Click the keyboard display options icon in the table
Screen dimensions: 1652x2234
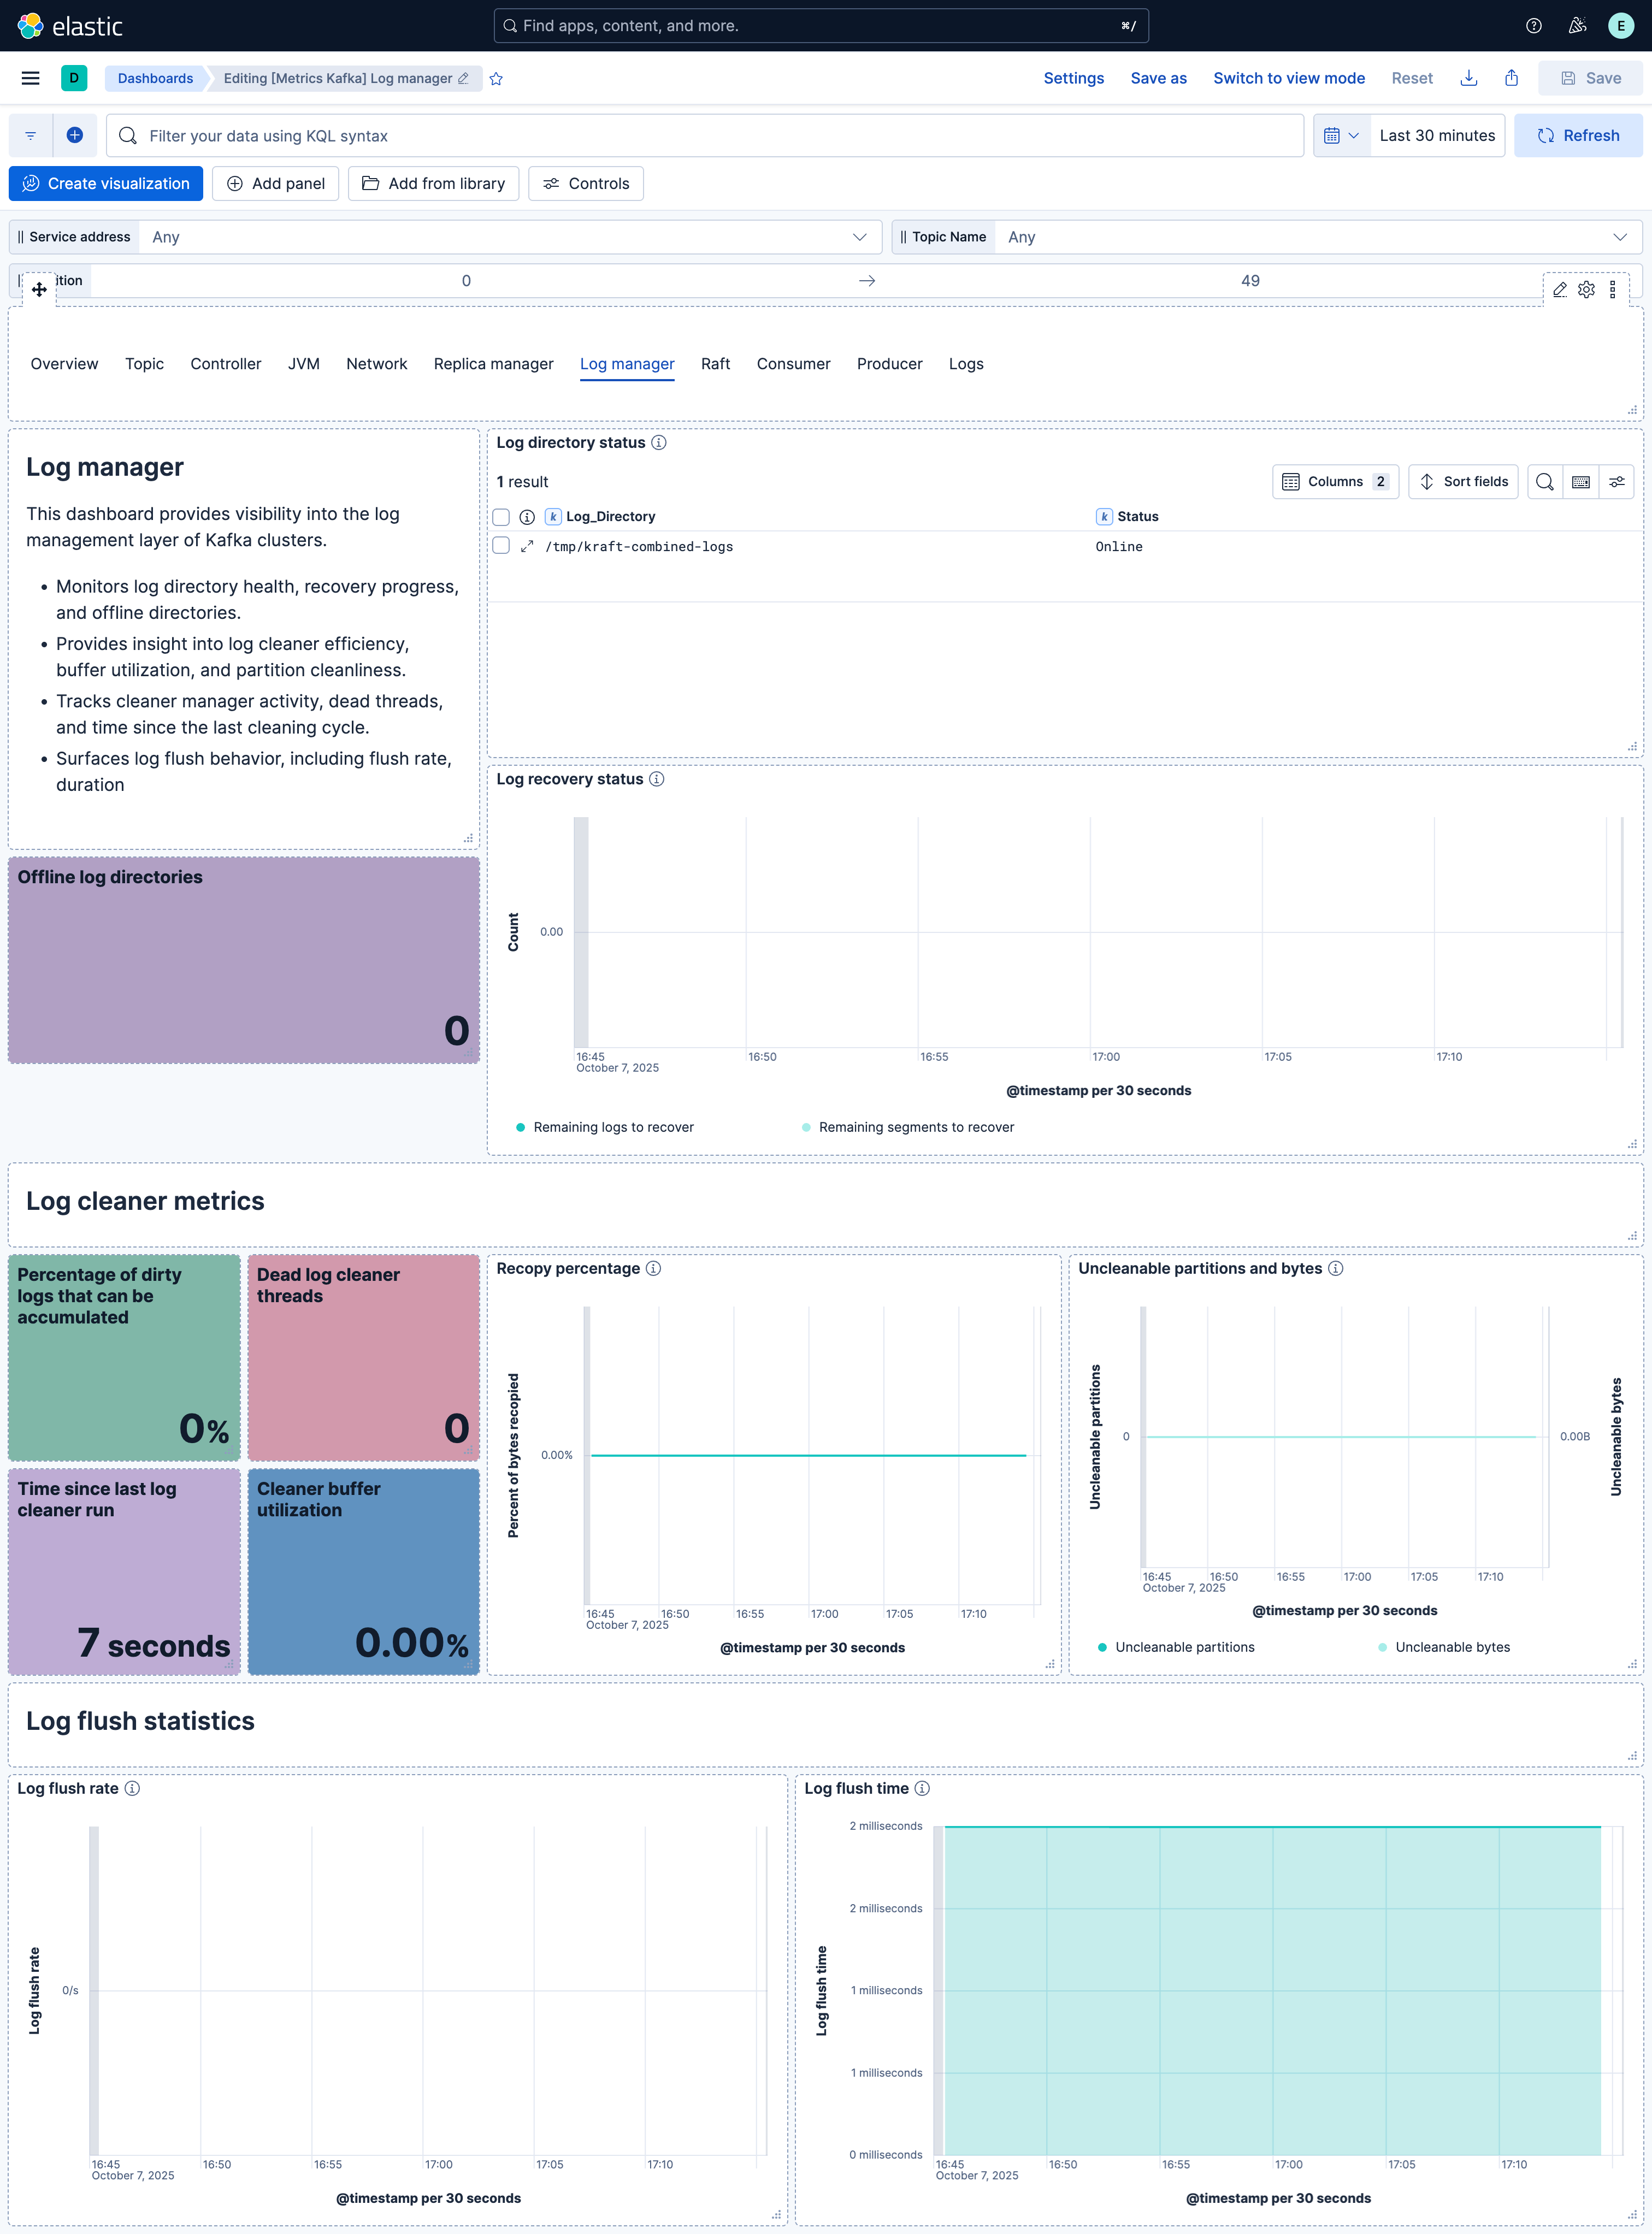pyautogui.click(x=1581, y=482)
